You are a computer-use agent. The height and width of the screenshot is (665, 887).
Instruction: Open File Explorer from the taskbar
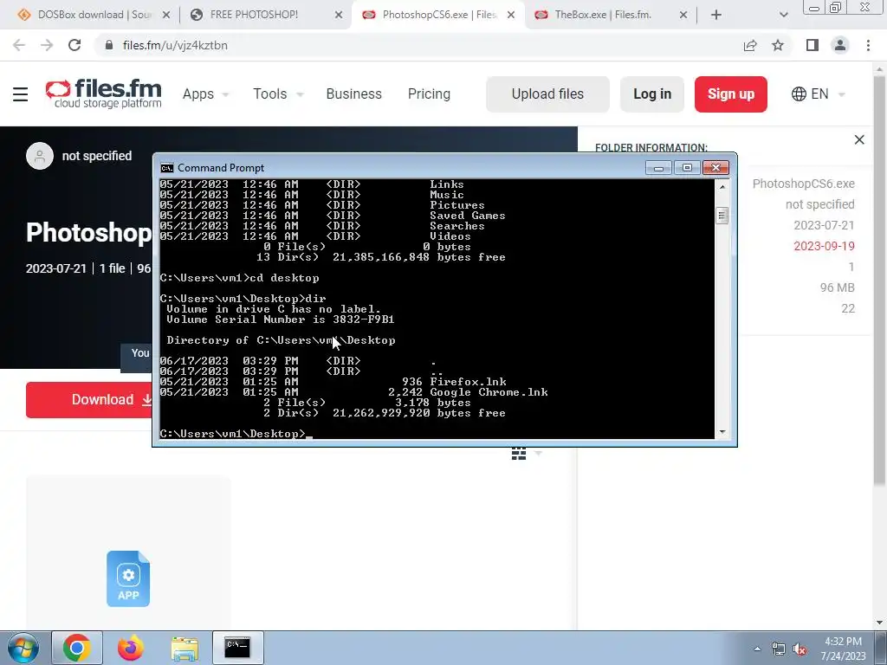[185, 649]
